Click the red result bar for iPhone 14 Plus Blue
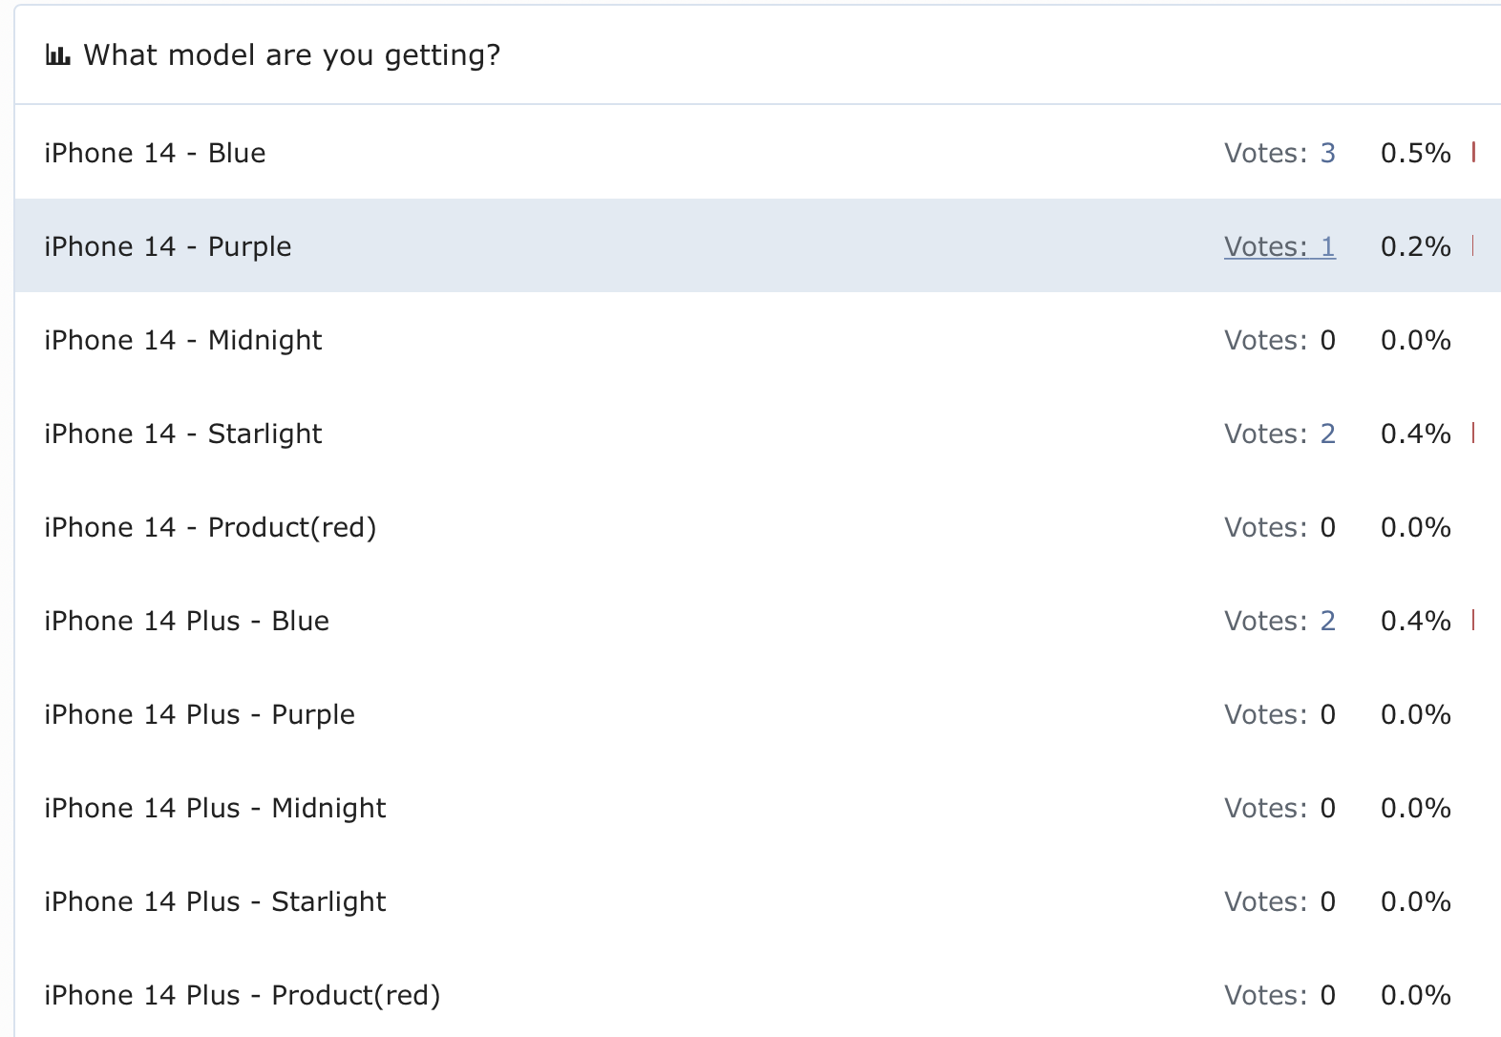Screen dimensions: 1501x1037 point(1473,620)
